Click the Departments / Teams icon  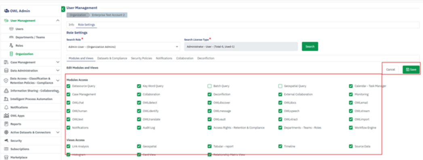point(11,37)
